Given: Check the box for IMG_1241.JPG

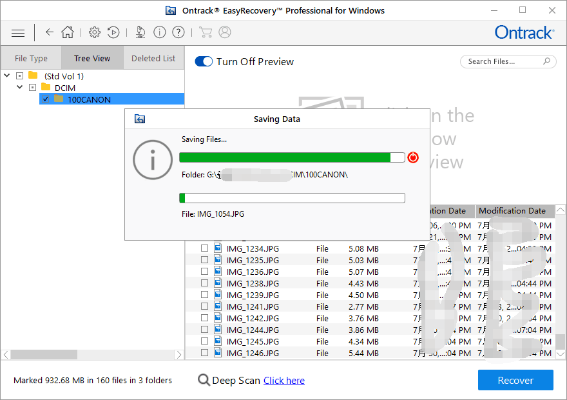Looking at the screenshot, I should [x=205, y=306].
